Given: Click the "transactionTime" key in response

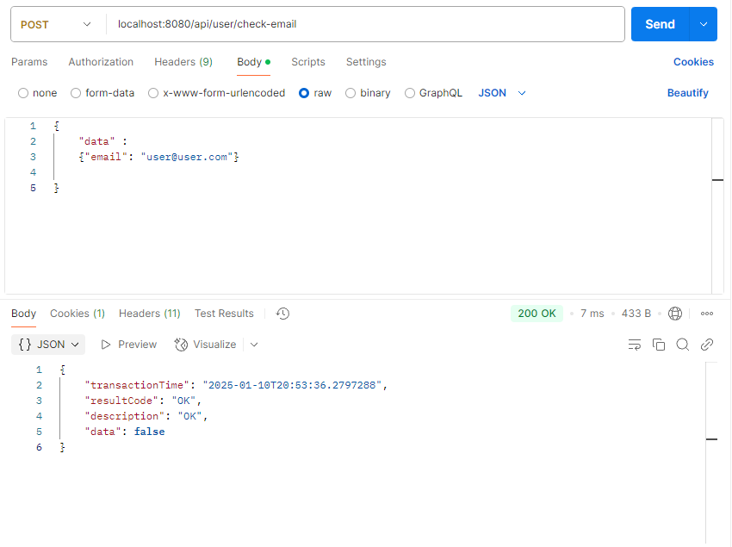Looking at the screenshot, I should [x=137, y=385].
